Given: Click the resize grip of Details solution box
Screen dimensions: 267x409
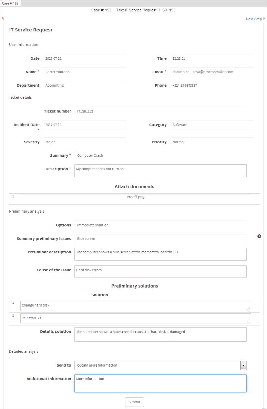Looking at the screenshot, I should (x=244, y=339).
